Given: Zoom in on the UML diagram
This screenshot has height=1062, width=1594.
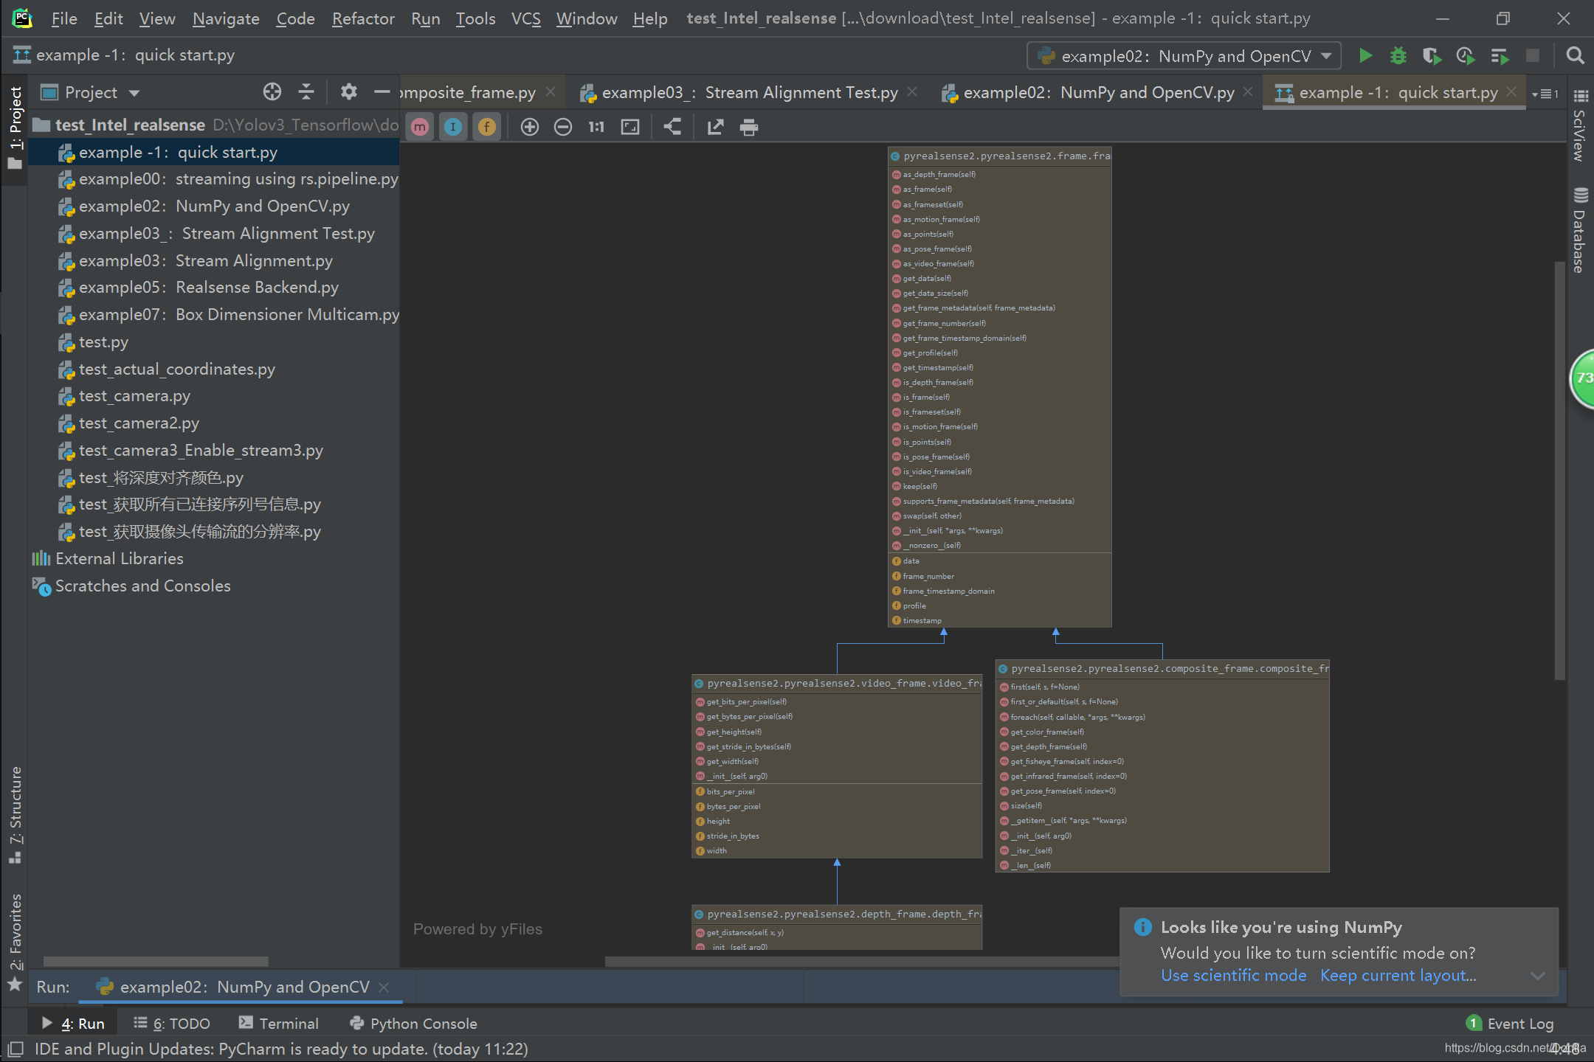Looking at the screenshot, I should 530,126.
